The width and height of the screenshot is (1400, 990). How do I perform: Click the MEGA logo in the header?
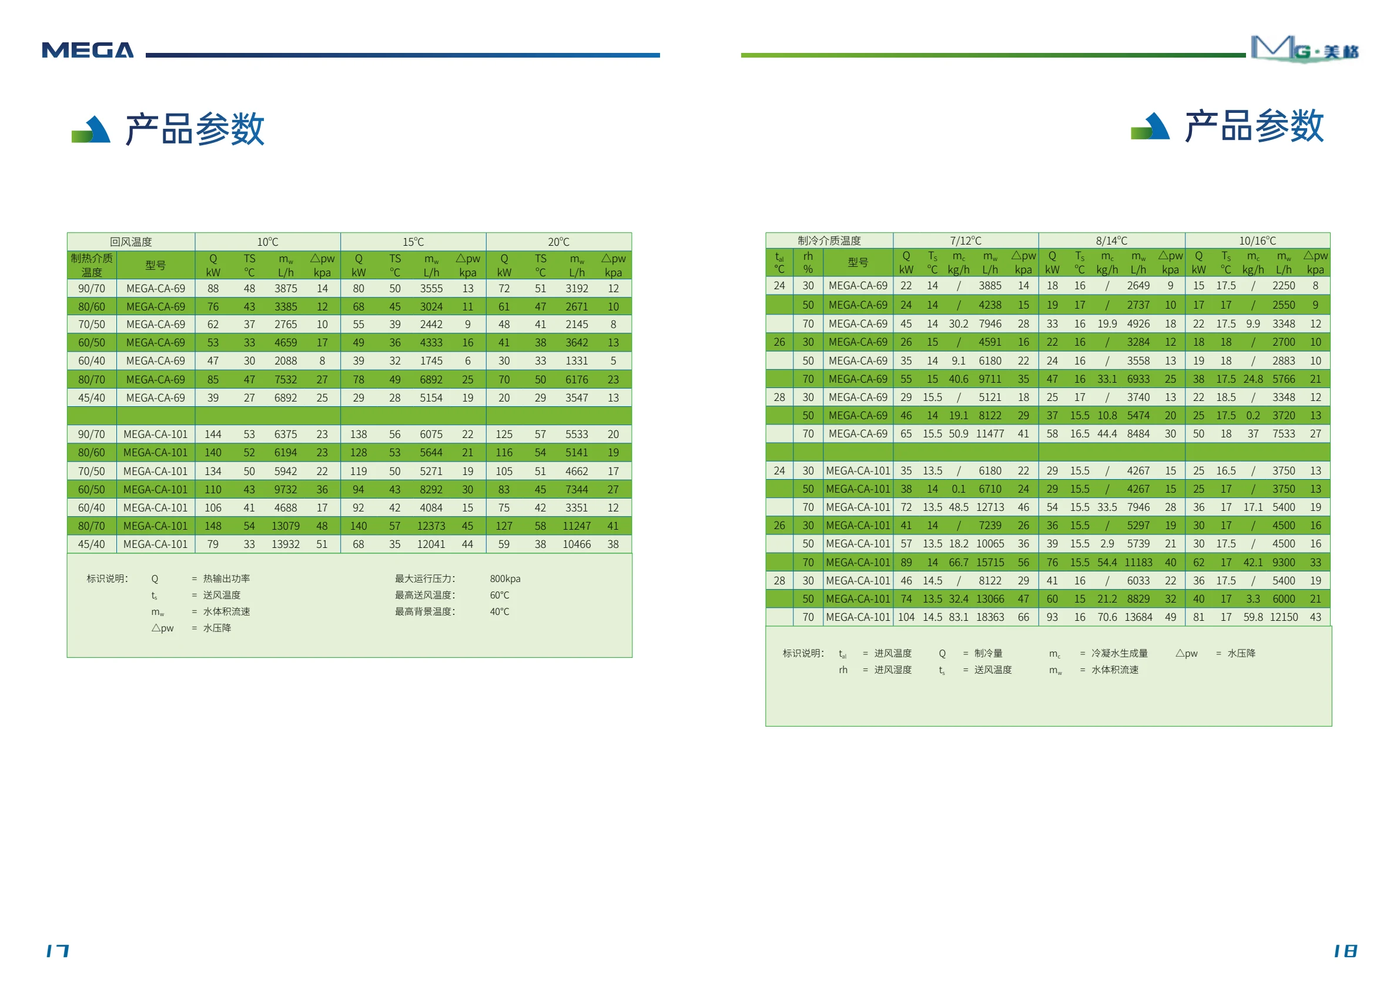88,50
